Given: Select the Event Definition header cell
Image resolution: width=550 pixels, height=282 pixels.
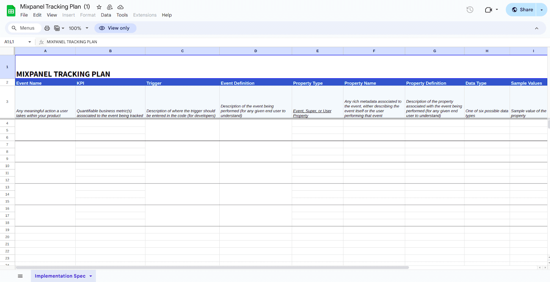Looking at the screenshot, I should (256, 82).
